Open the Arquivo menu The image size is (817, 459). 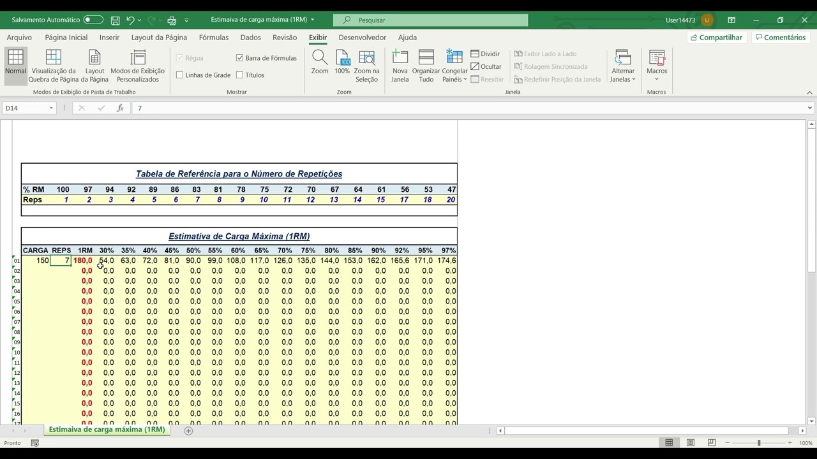[19, 38]
